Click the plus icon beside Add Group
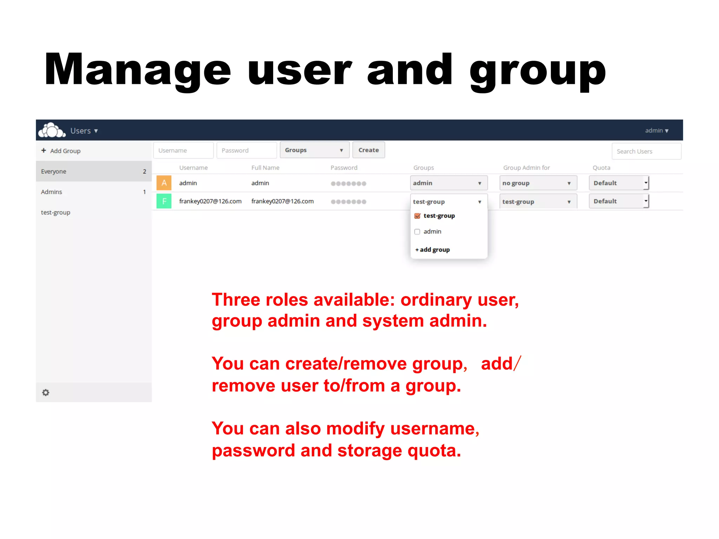Viewport: 719px width, 539px height. [44, 151]
